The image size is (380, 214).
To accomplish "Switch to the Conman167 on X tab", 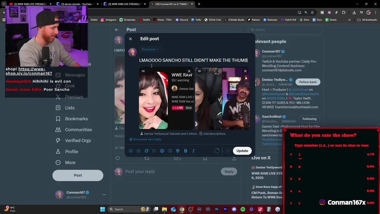I will [x=172, y=4].
